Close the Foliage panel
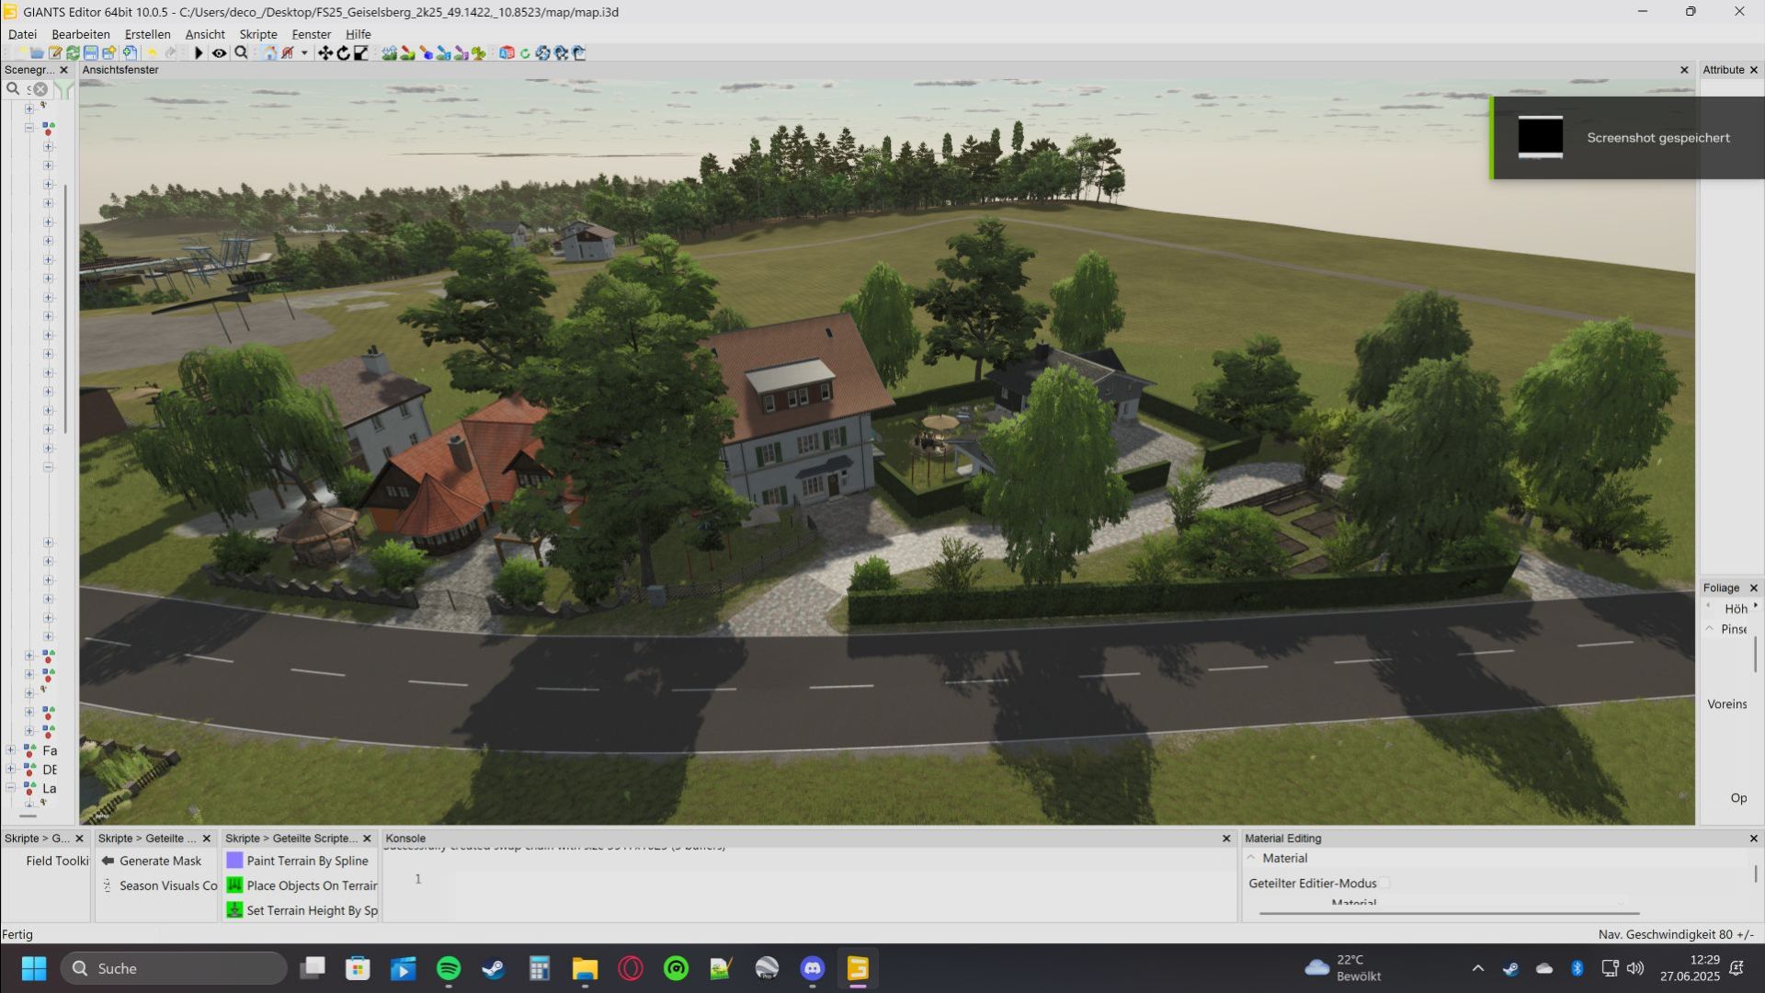 coord(1753,588)
